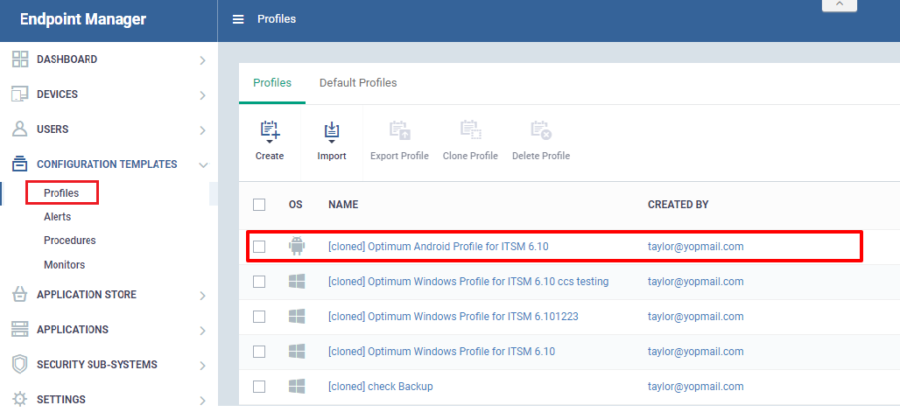Expand the Devices menu chevron
The width and height of the screenshot is (900, 419).
(x=202, y=95)
